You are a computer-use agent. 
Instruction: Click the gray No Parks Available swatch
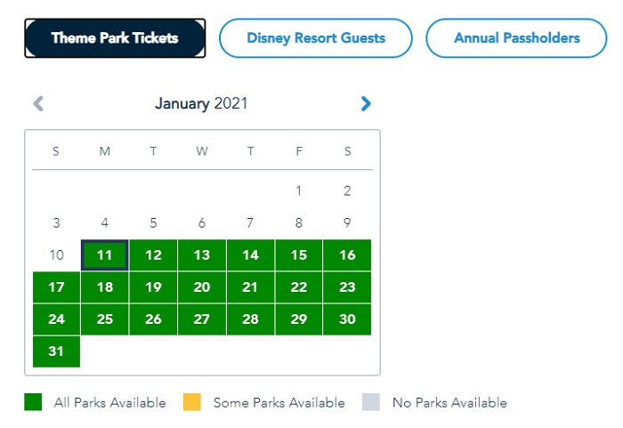(x=371, y=403)
